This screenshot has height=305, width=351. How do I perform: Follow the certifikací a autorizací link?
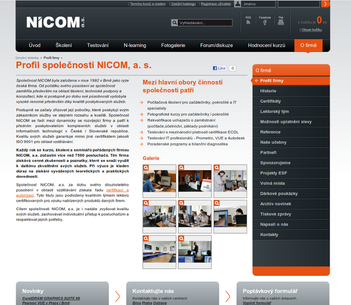point(117,190)
